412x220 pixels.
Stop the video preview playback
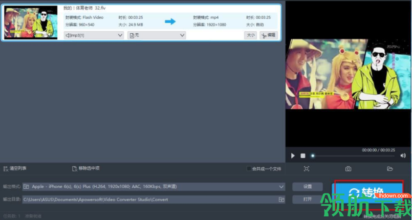tap(303, 156)
